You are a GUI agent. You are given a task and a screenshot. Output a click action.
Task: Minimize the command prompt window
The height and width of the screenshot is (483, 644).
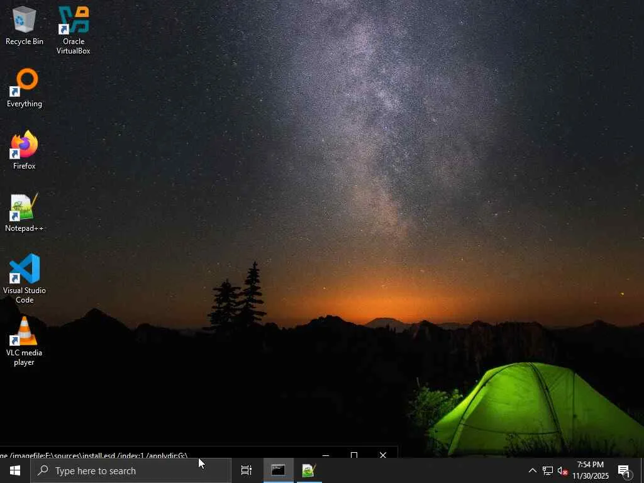tap(326, 455)
